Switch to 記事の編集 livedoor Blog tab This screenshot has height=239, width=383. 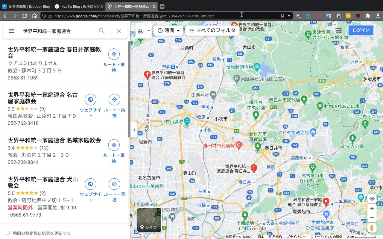[x=26, y=6]
